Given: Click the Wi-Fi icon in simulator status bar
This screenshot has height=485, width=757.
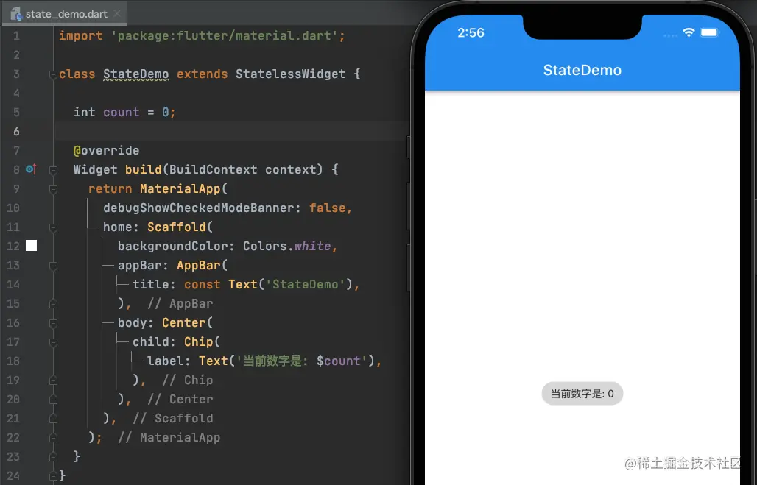Looking at the screenshot, I should (x=689, y=33).
